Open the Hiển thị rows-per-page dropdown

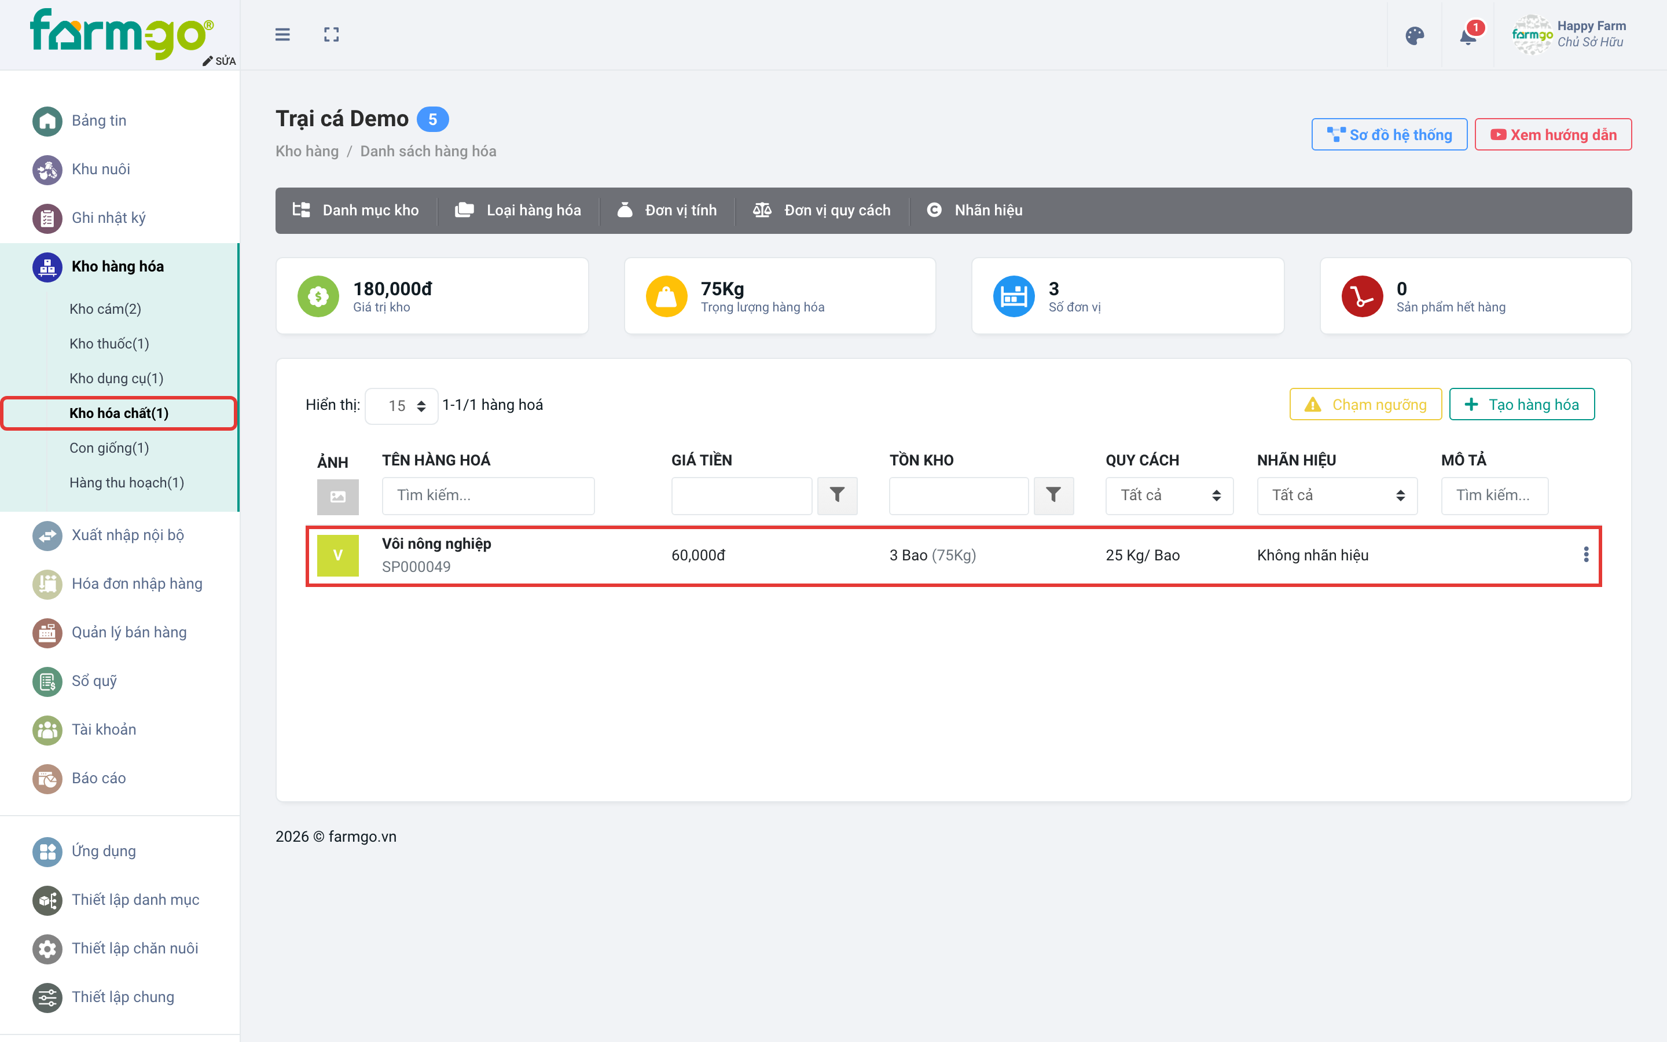(x=401, y=406)
